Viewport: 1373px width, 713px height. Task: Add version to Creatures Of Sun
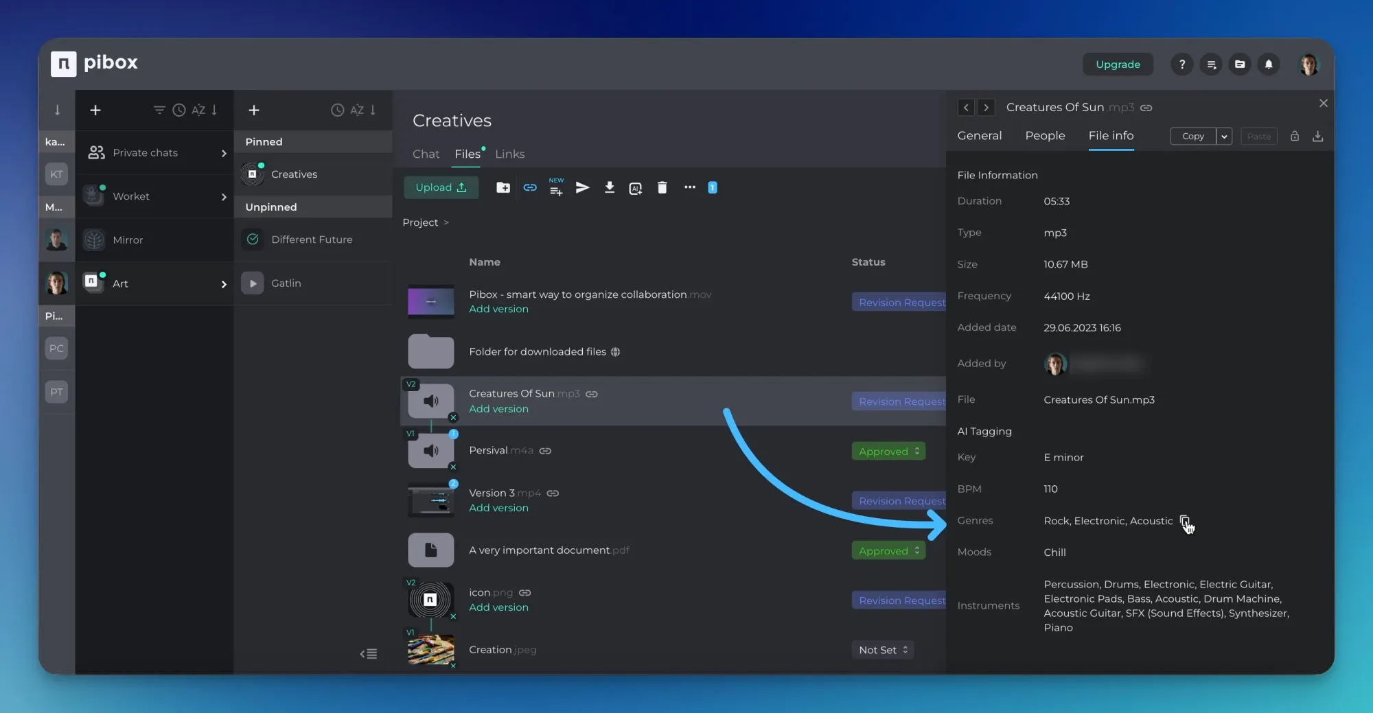[x=498, y=408]
